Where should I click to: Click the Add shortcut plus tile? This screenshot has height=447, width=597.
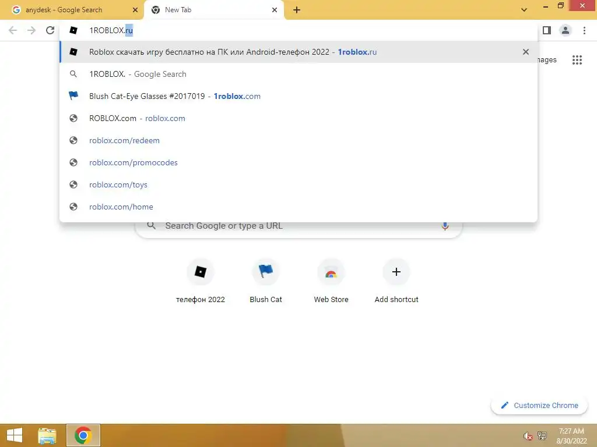point(396,281)
